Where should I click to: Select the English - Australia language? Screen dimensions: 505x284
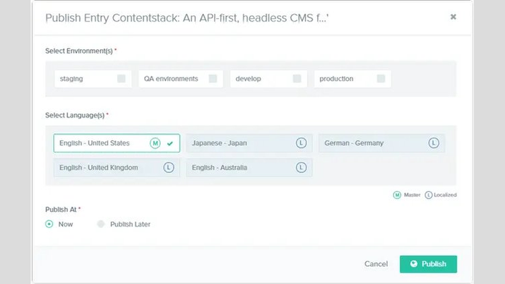pyautogui.click(x=249, y=168)
